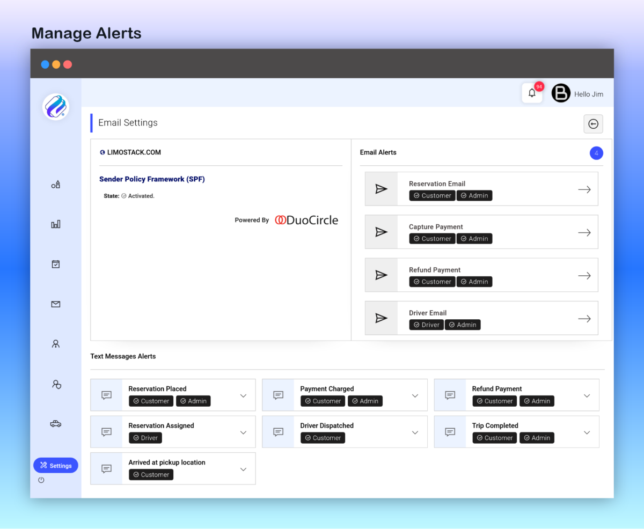Open the dispatch workflow icon in the sidebar

coord(55,184)
